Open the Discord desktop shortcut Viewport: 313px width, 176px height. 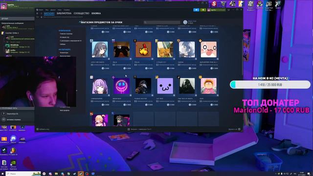pyautogui.click(x=13, y=139)
